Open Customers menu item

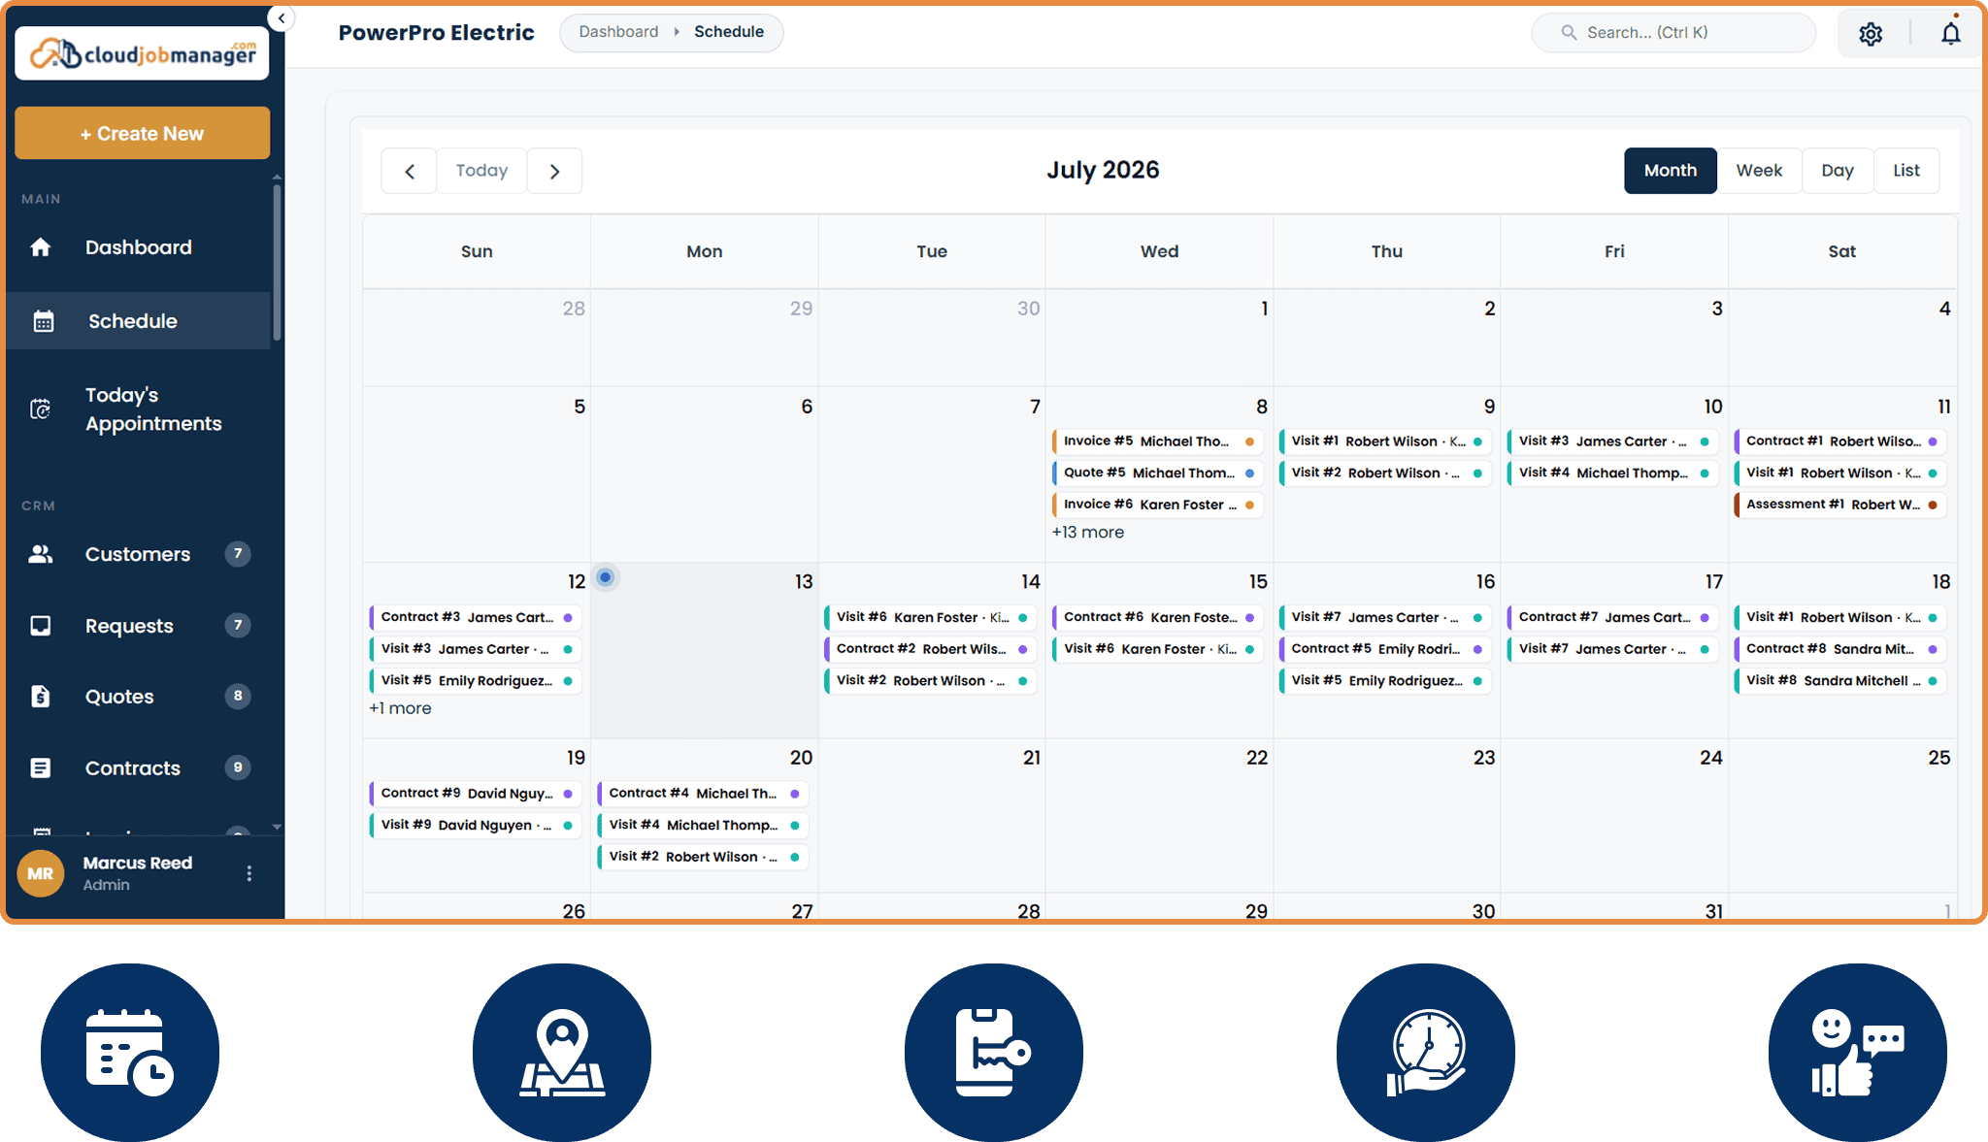(x=139, y=554)
